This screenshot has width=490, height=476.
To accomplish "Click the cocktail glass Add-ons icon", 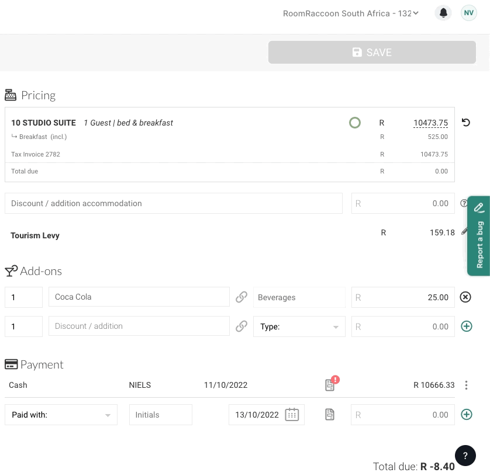I will 11,271.
